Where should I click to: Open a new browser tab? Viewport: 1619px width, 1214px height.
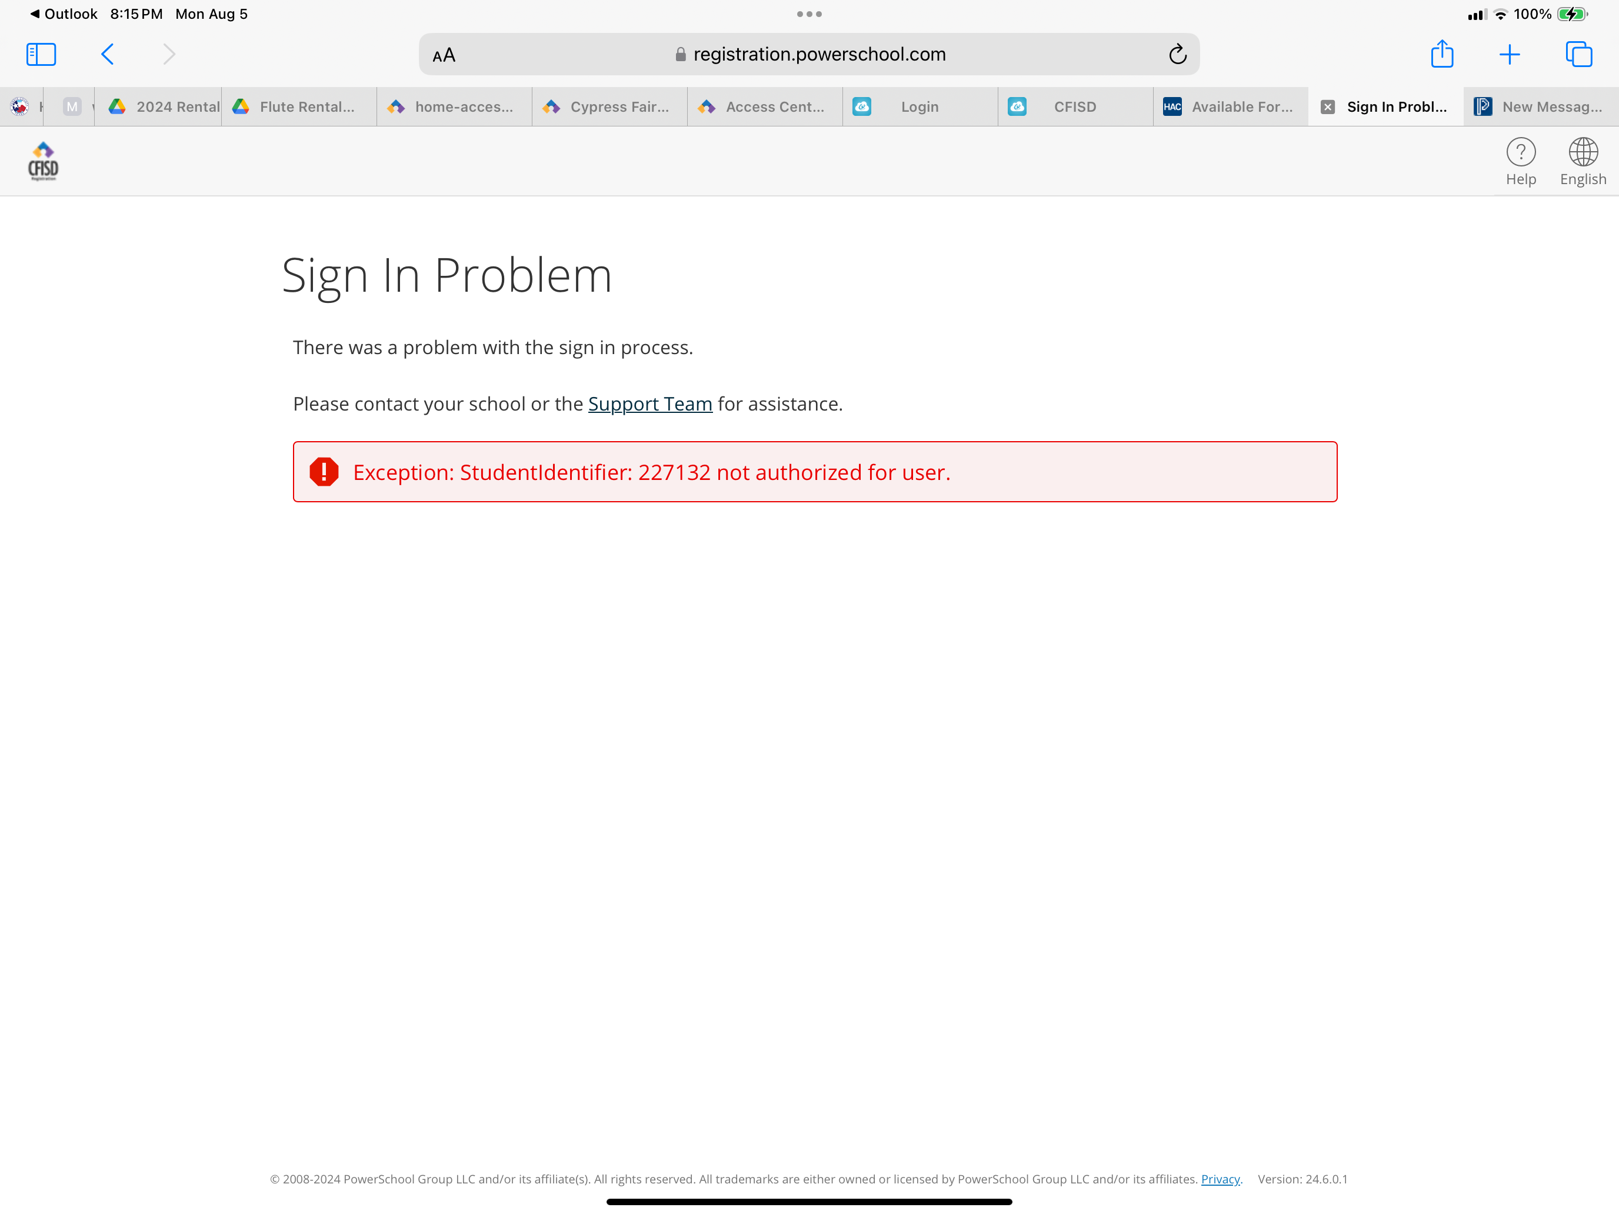click(x=1510, y=54)
